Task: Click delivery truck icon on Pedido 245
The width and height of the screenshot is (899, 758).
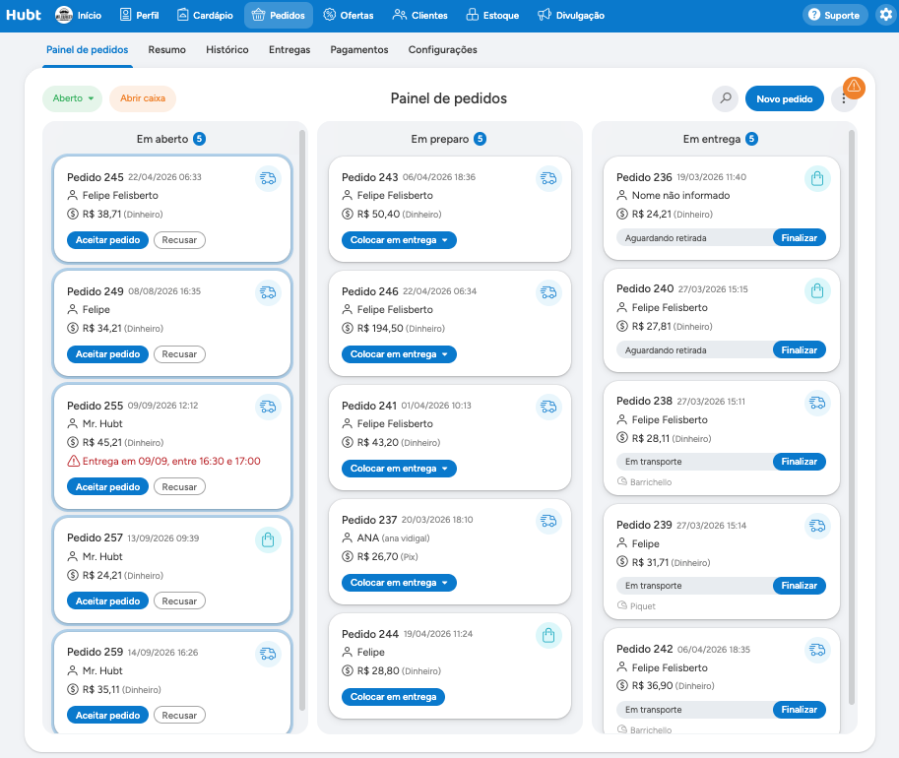Action: point(268,178)
